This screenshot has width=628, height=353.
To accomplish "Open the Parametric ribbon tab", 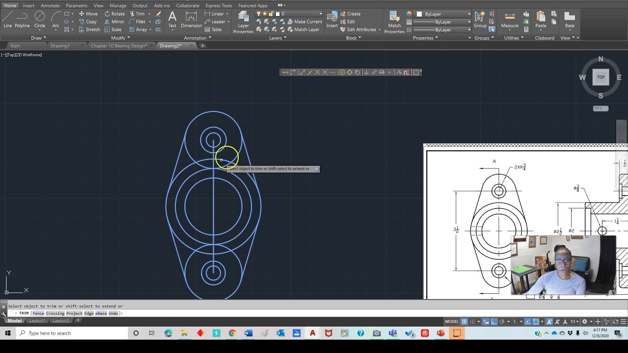I will pos(77,5).
